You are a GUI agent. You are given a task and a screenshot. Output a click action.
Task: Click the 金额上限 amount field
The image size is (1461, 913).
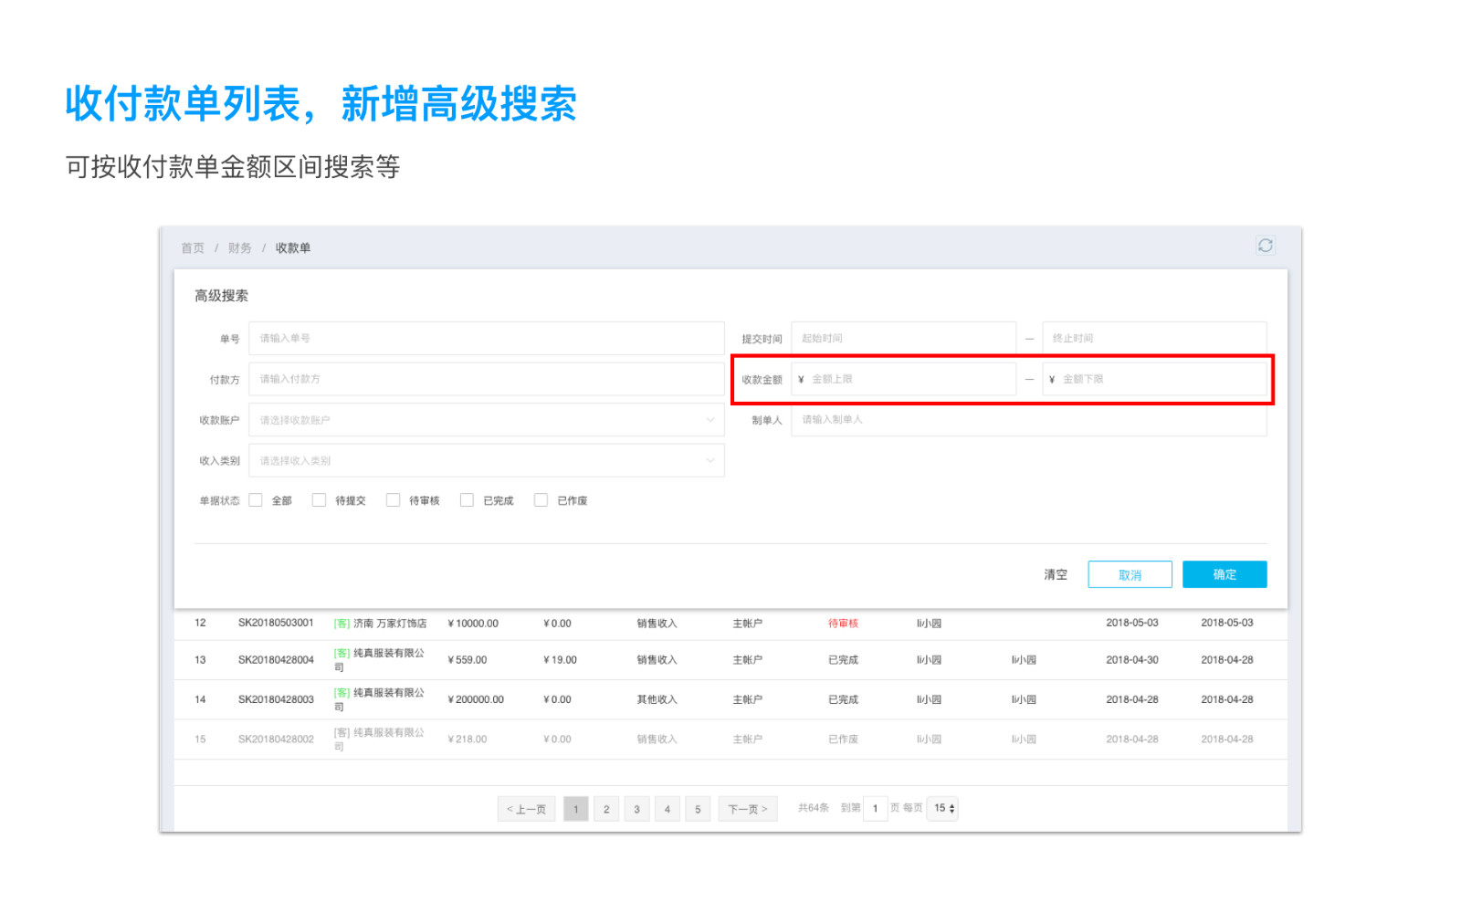click(x=909, y=379)
